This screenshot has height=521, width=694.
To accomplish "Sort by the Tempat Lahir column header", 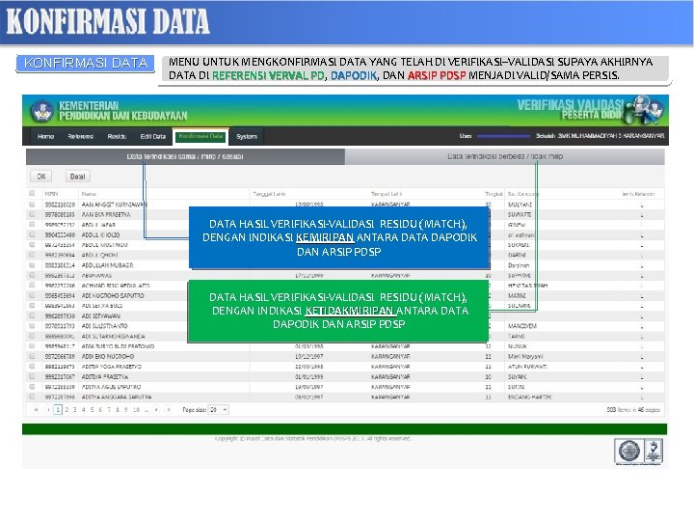I will point(387,194).
